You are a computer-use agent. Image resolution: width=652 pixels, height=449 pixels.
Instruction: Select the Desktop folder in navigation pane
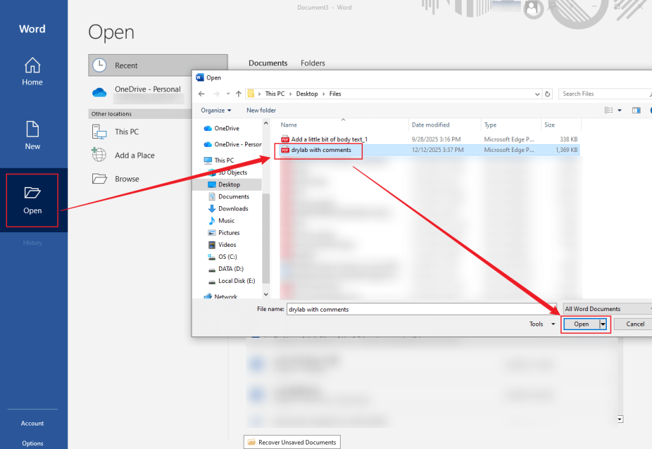[229, 184]
